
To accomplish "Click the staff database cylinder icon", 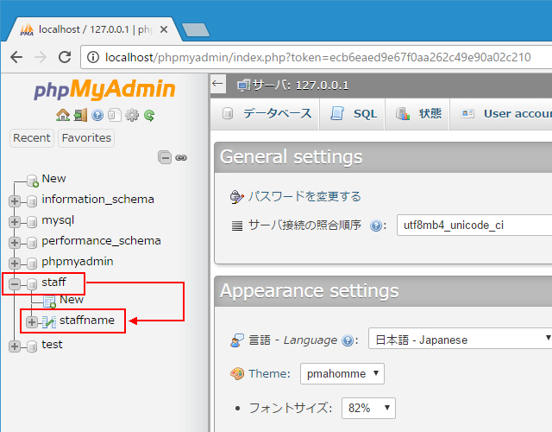I will pyautogui.click(x=32, y=284).
